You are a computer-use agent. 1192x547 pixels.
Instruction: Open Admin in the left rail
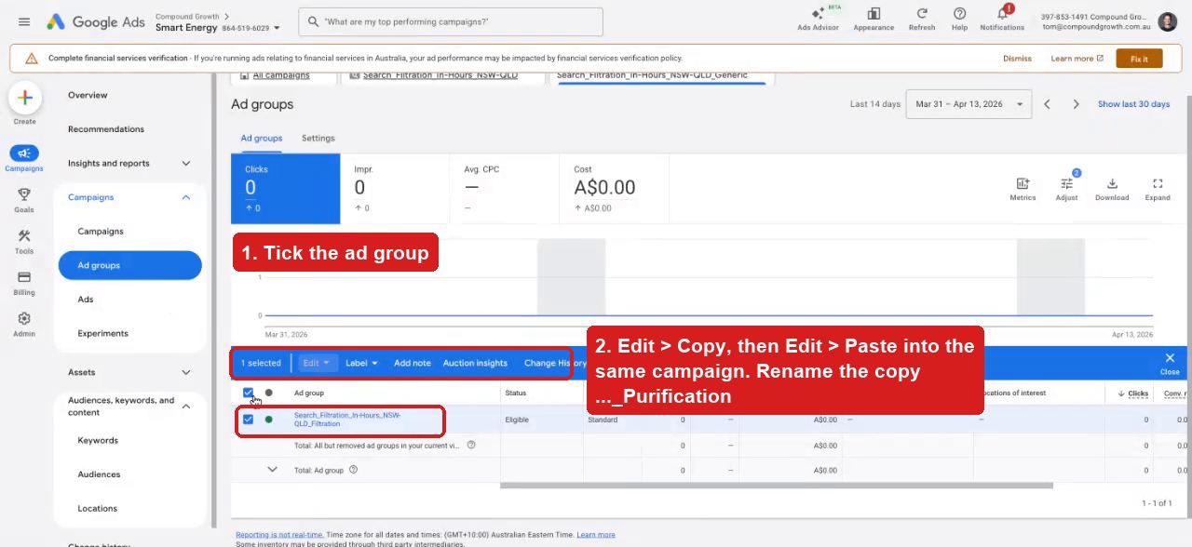[24, 324]
